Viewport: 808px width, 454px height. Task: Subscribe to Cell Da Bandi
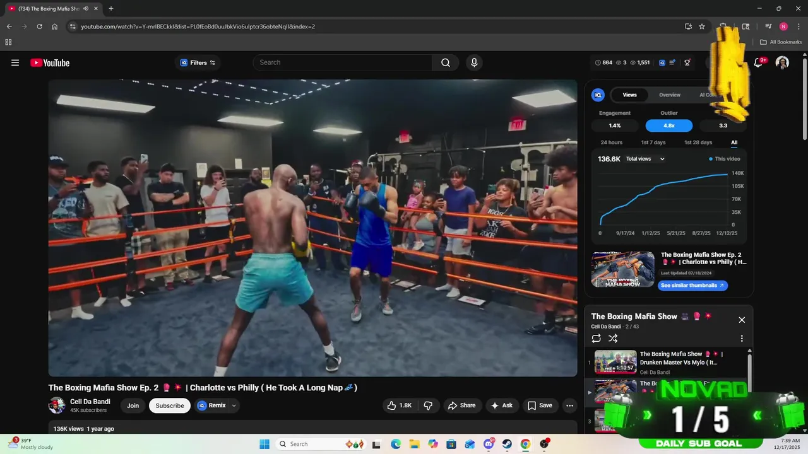(x=170, y=405)
